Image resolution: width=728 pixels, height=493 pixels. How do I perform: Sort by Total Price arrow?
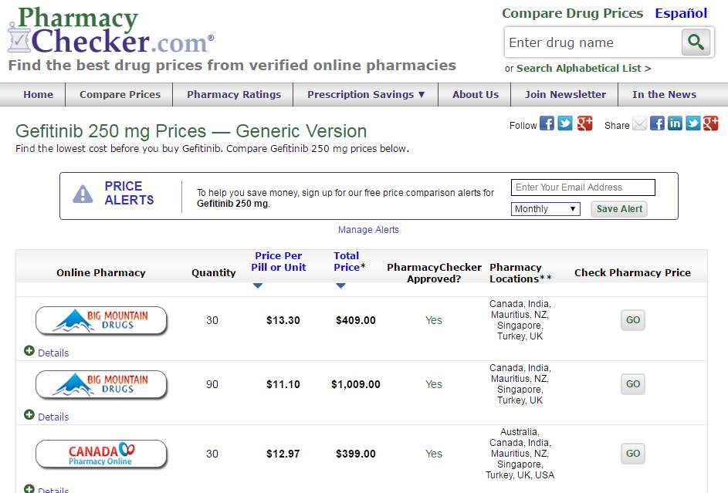[x=340, y=285]
